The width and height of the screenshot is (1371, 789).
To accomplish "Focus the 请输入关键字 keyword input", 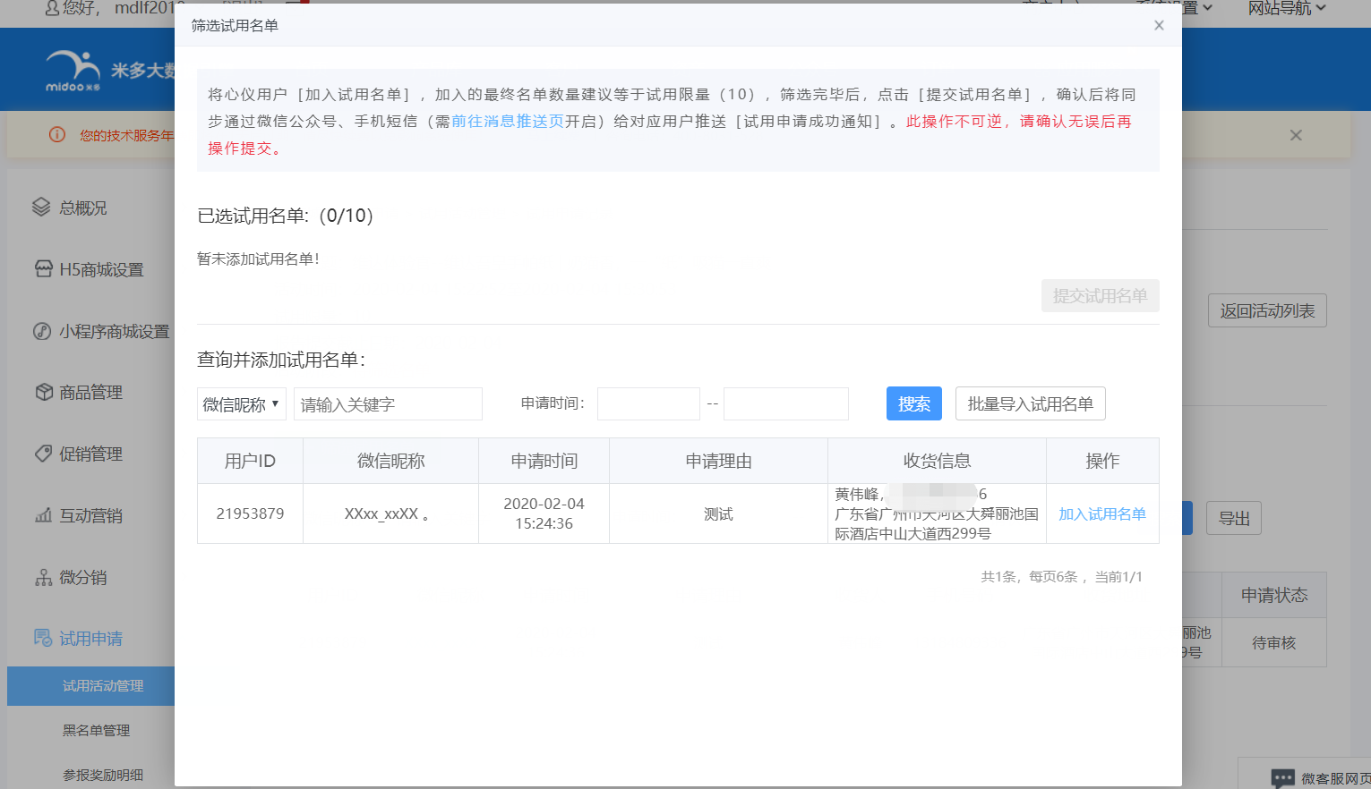I will [x=388, y=404].
